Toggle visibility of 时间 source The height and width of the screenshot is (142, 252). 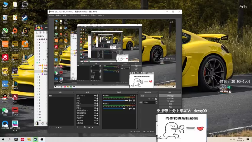point(95,98)
